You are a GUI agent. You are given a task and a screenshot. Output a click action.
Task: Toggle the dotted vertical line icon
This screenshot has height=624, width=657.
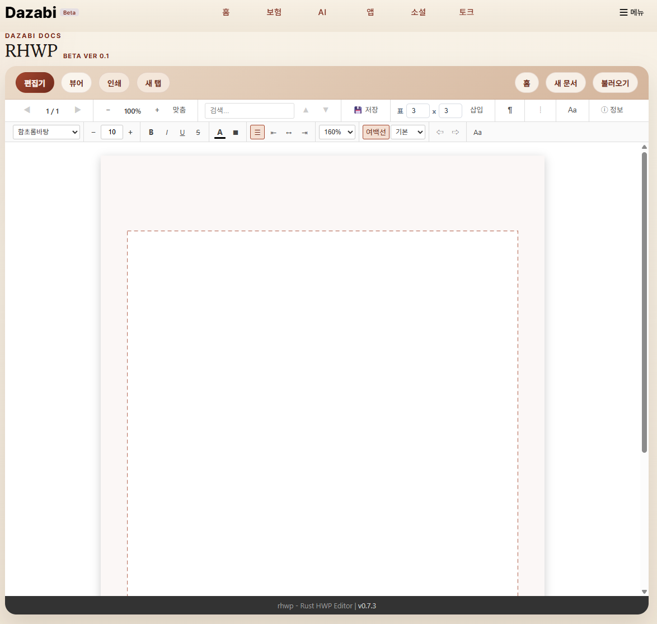(540, 110)
